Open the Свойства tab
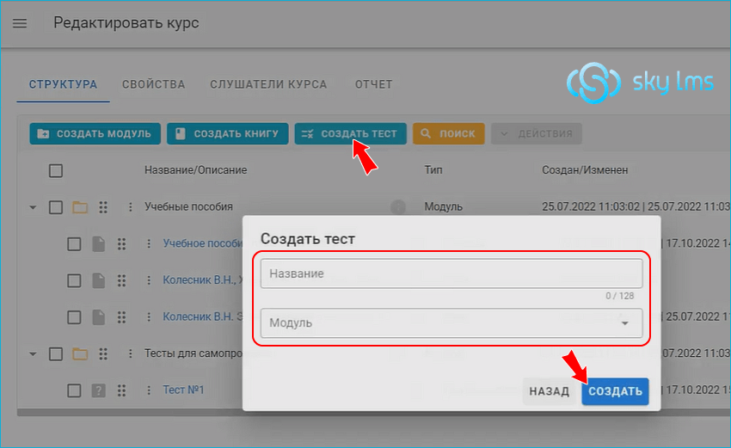This screenshot has width=731, height=448. click(x=153, y=84)
